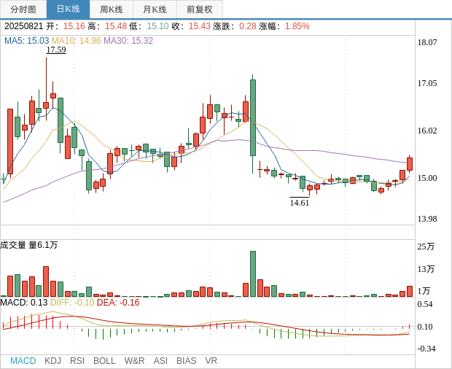Click the 25万 volume axis label
452x369 pixels.
pyautogui.click(x=426, y=246)
